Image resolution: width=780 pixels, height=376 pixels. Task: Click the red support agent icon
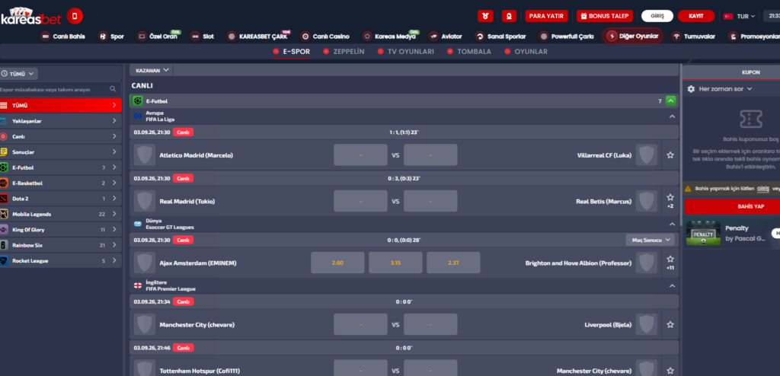pyautogui.click(x=509, y=16)
